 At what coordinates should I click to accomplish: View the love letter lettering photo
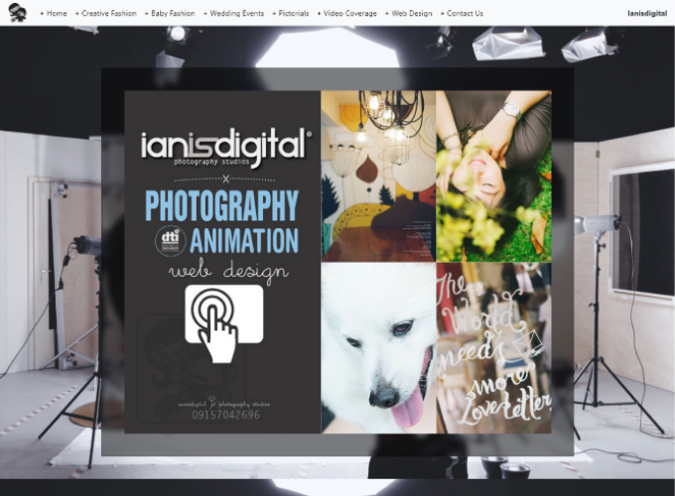(493, 348)
